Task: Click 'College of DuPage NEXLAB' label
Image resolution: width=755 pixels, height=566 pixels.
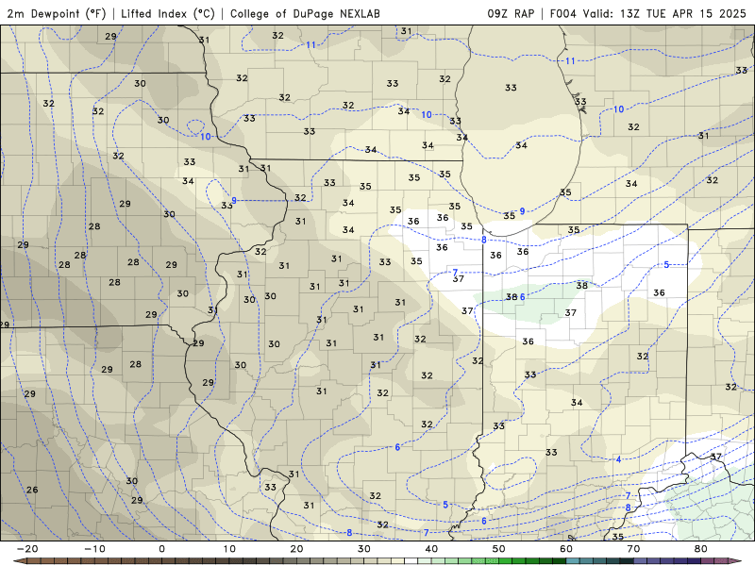Action: 305,13
